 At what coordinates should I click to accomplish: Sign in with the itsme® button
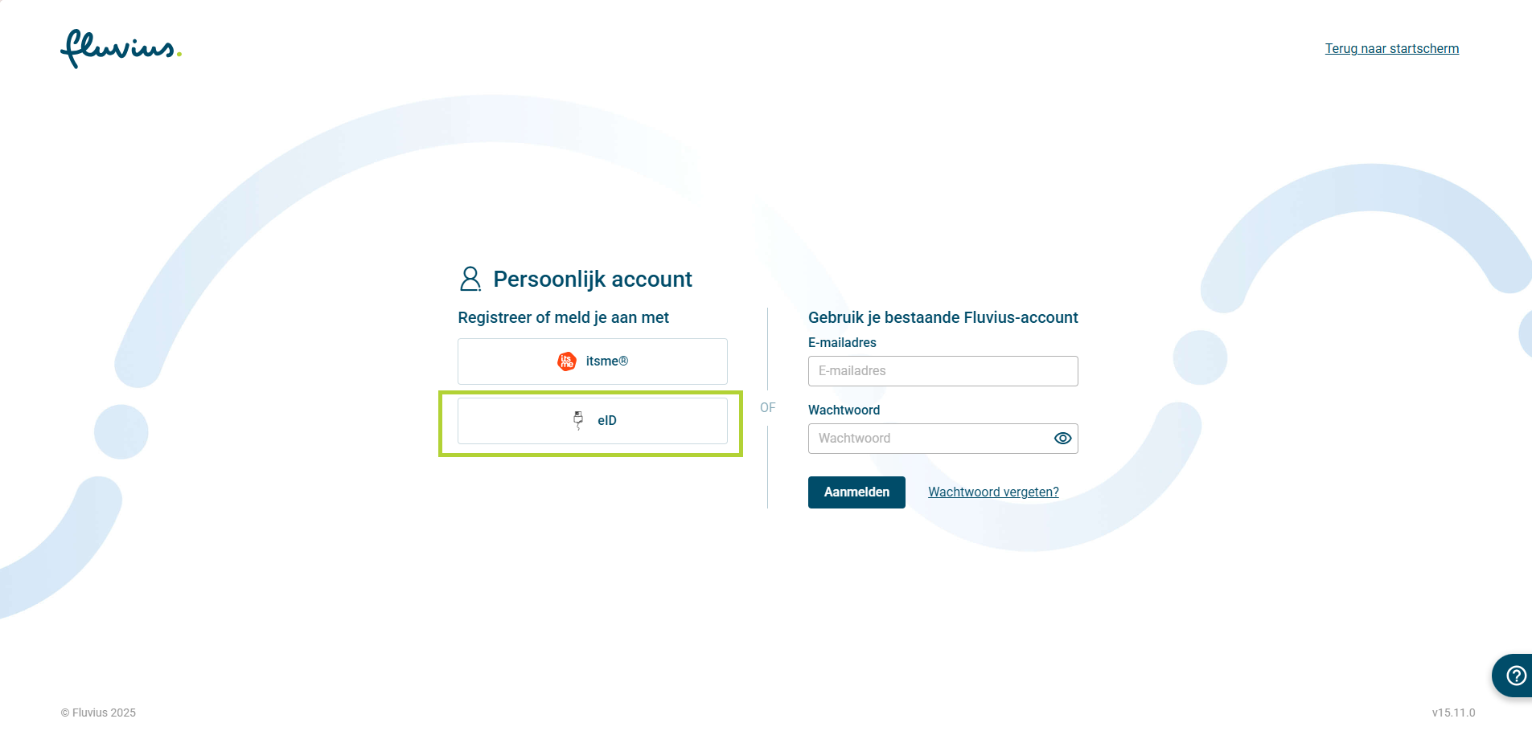coord(593,361)
